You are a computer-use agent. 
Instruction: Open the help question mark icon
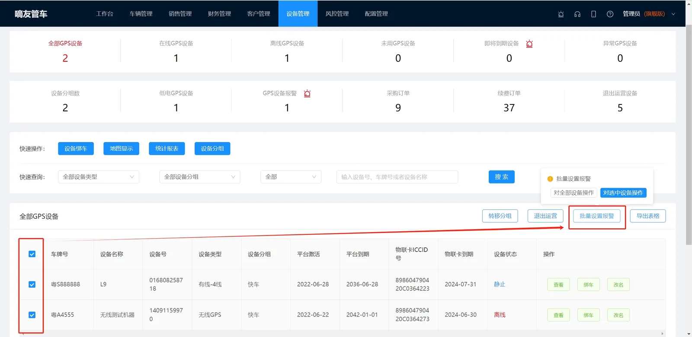[x=610, y=14]
